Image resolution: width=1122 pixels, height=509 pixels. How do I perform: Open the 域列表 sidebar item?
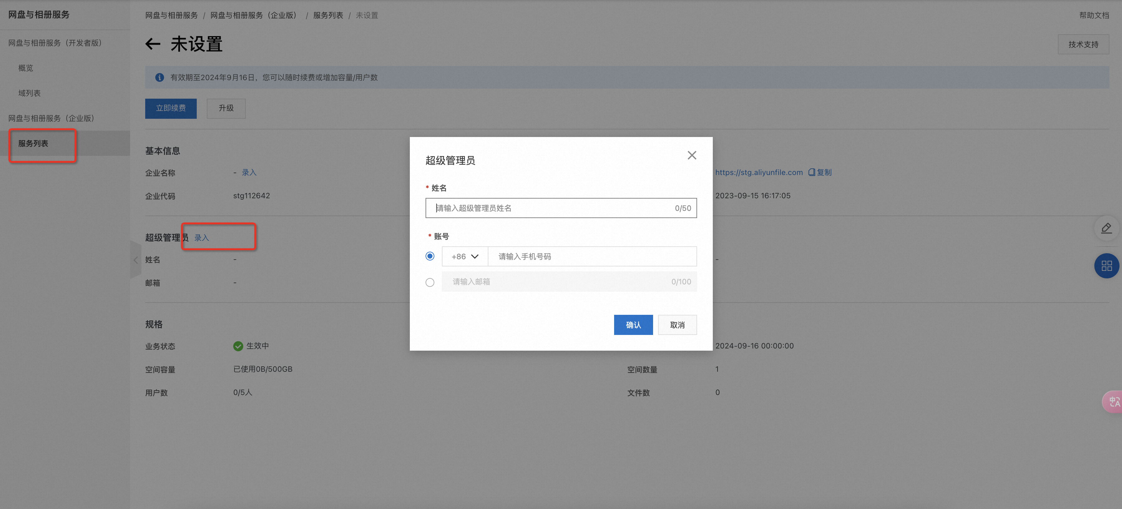[30, 93]
